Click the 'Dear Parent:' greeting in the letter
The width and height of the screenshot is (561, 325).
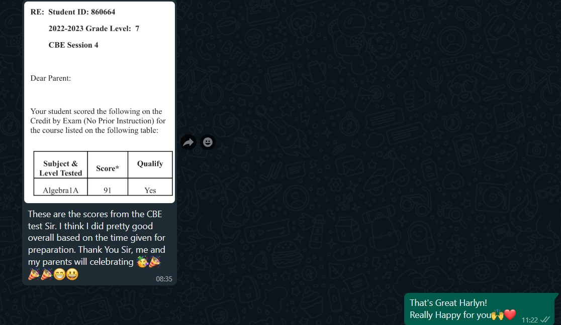coord(50,78)
